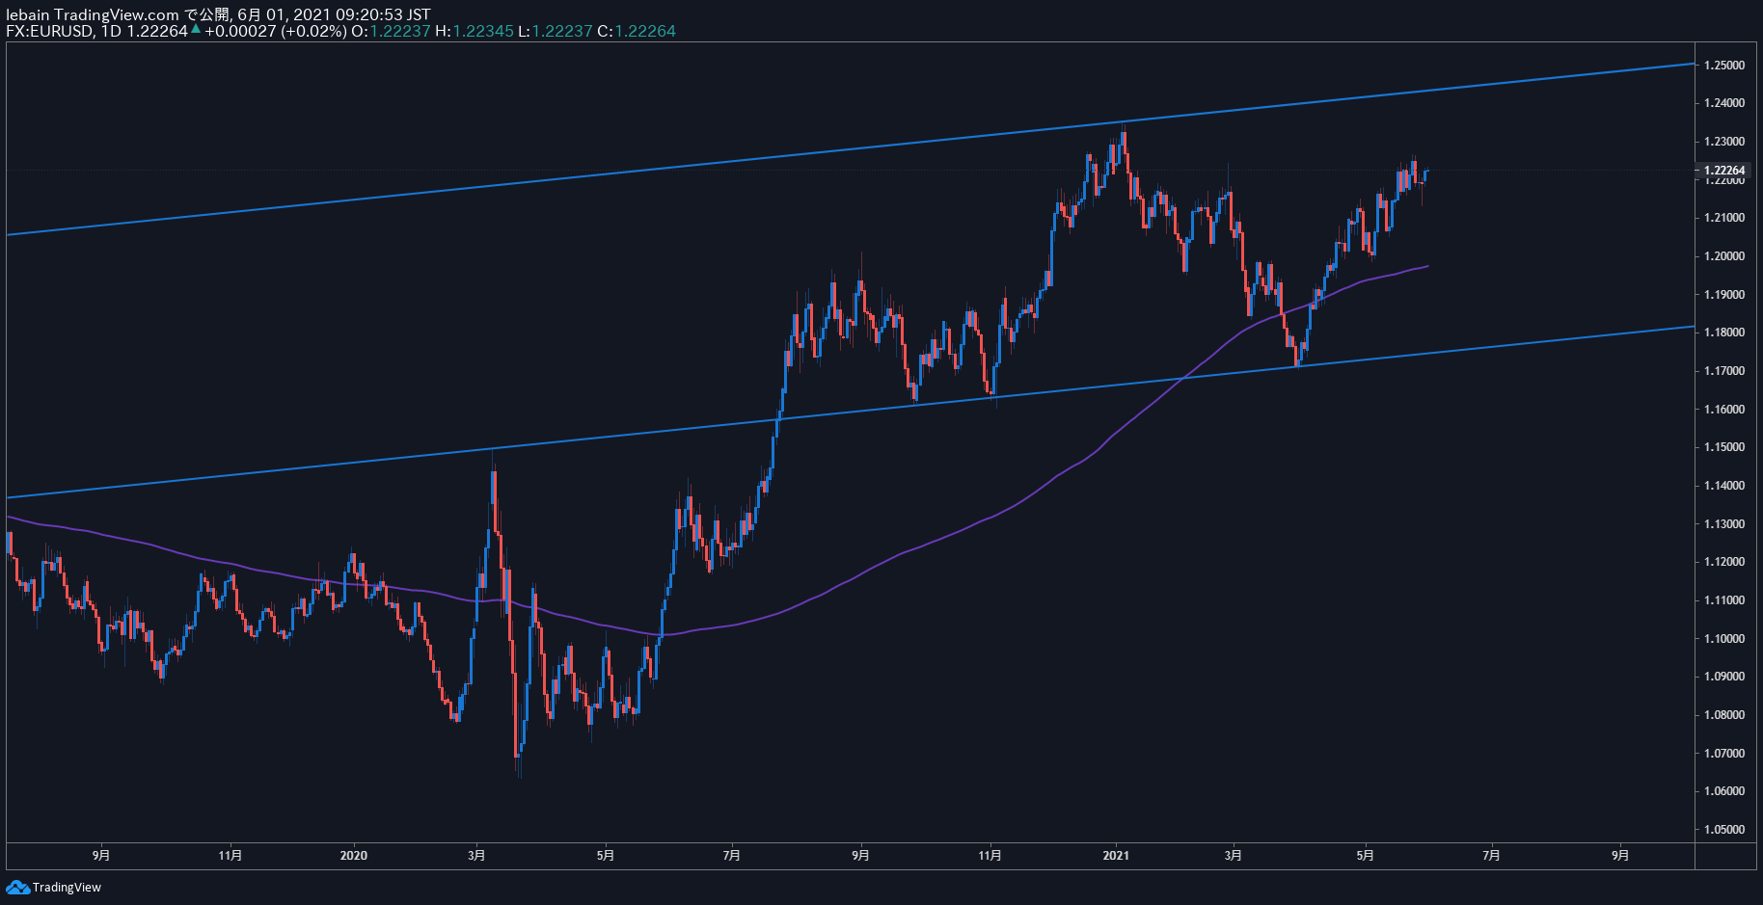Click the 1.13000 price axis label
The image size is (1763, 905).
1724,524
